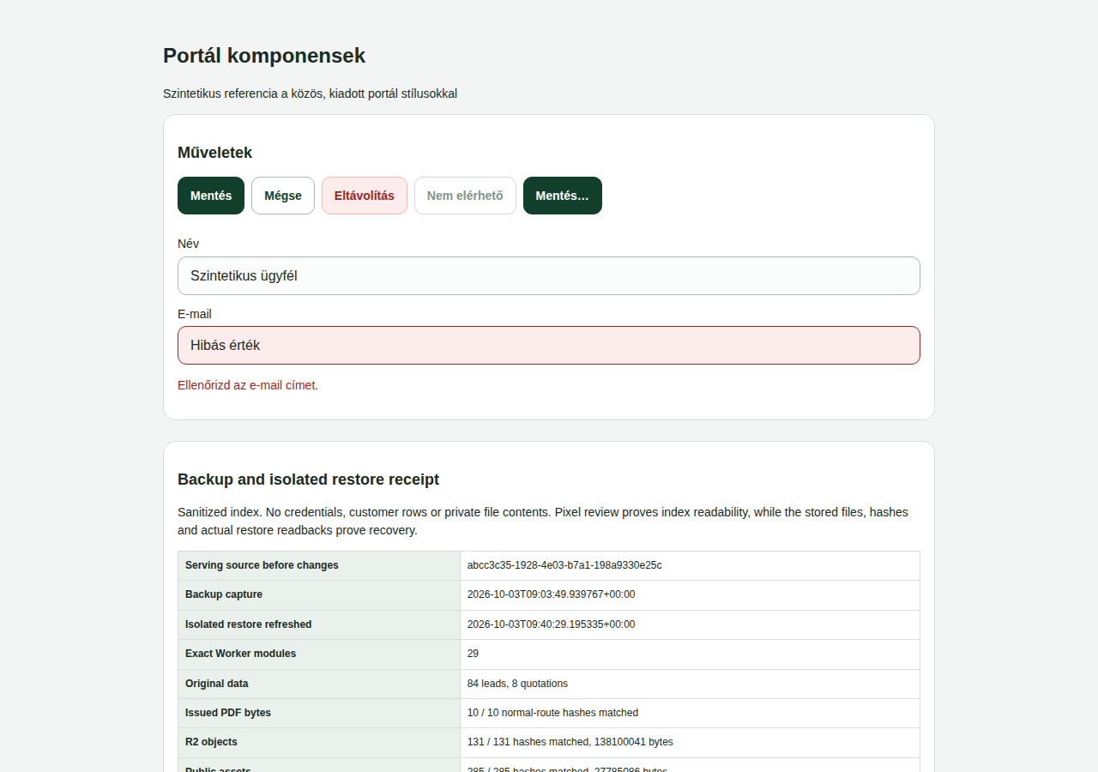Focus the Név input field
The width and height of the screenshot is (1098, 772).
coord(549,275)
